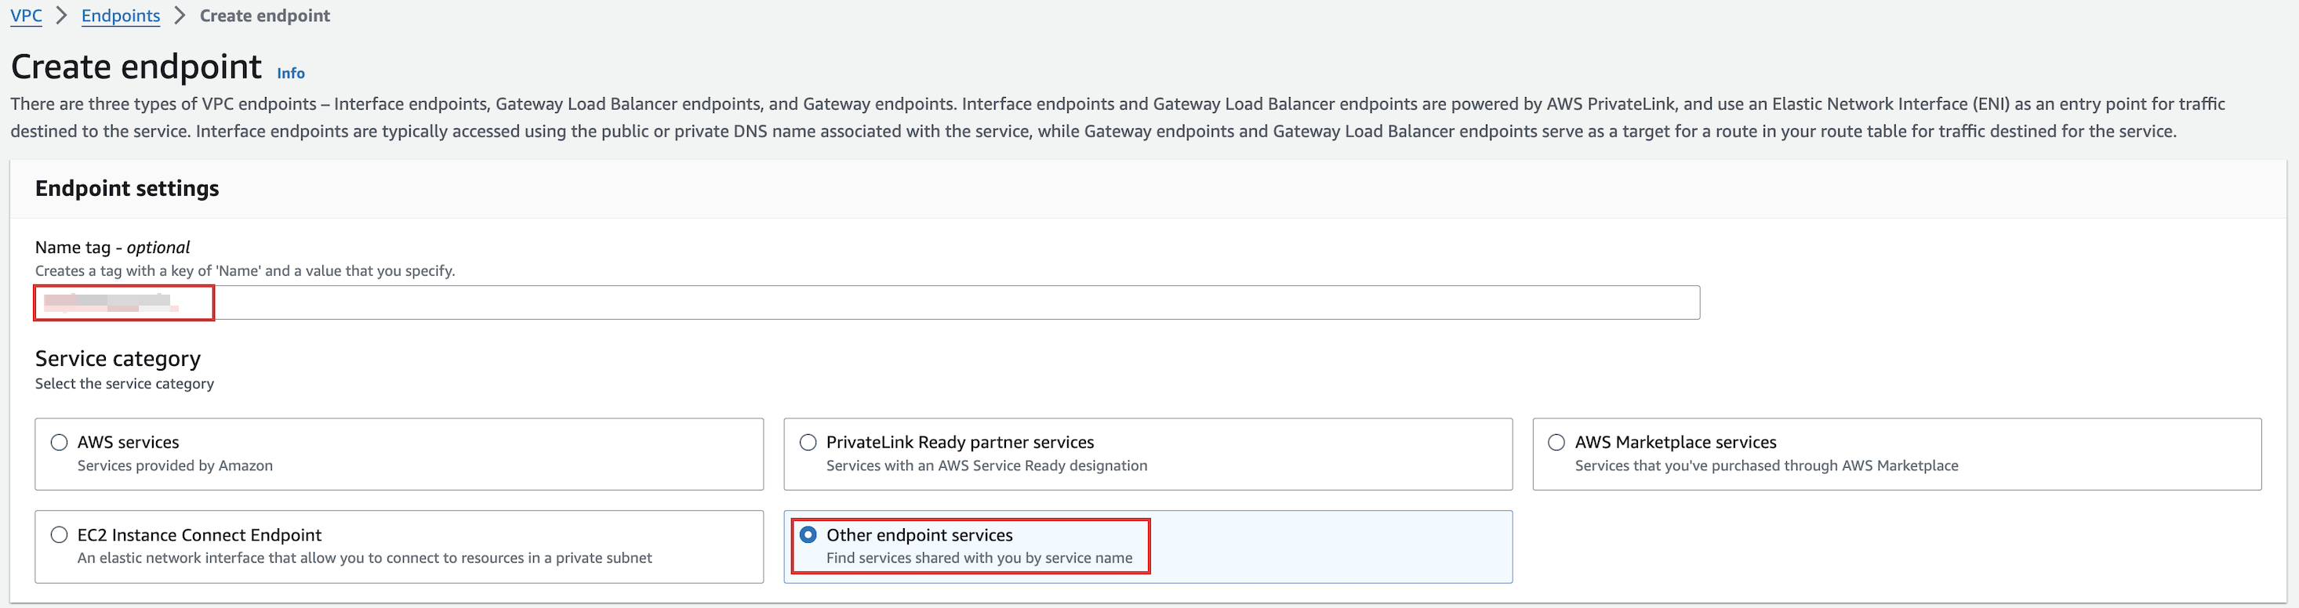The image size is (2299, 608).
Task: Click 'Services provided by Amazon' description
Action: (175, 465)
